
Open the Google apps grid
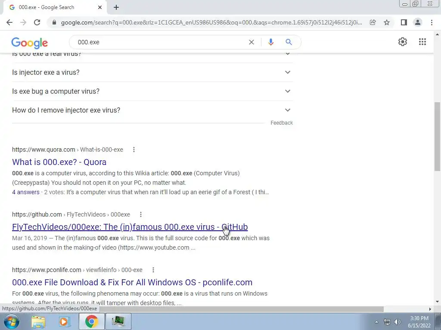422,42
